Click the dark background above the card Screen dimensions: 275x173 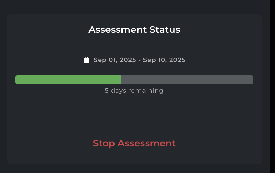pos(134,7)
